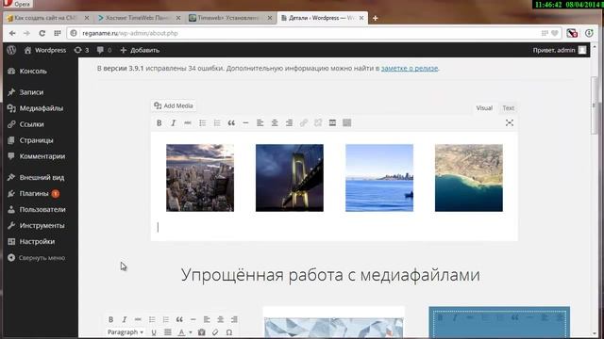
Task: Click the Add Media button
Action: tap(174, 105)
